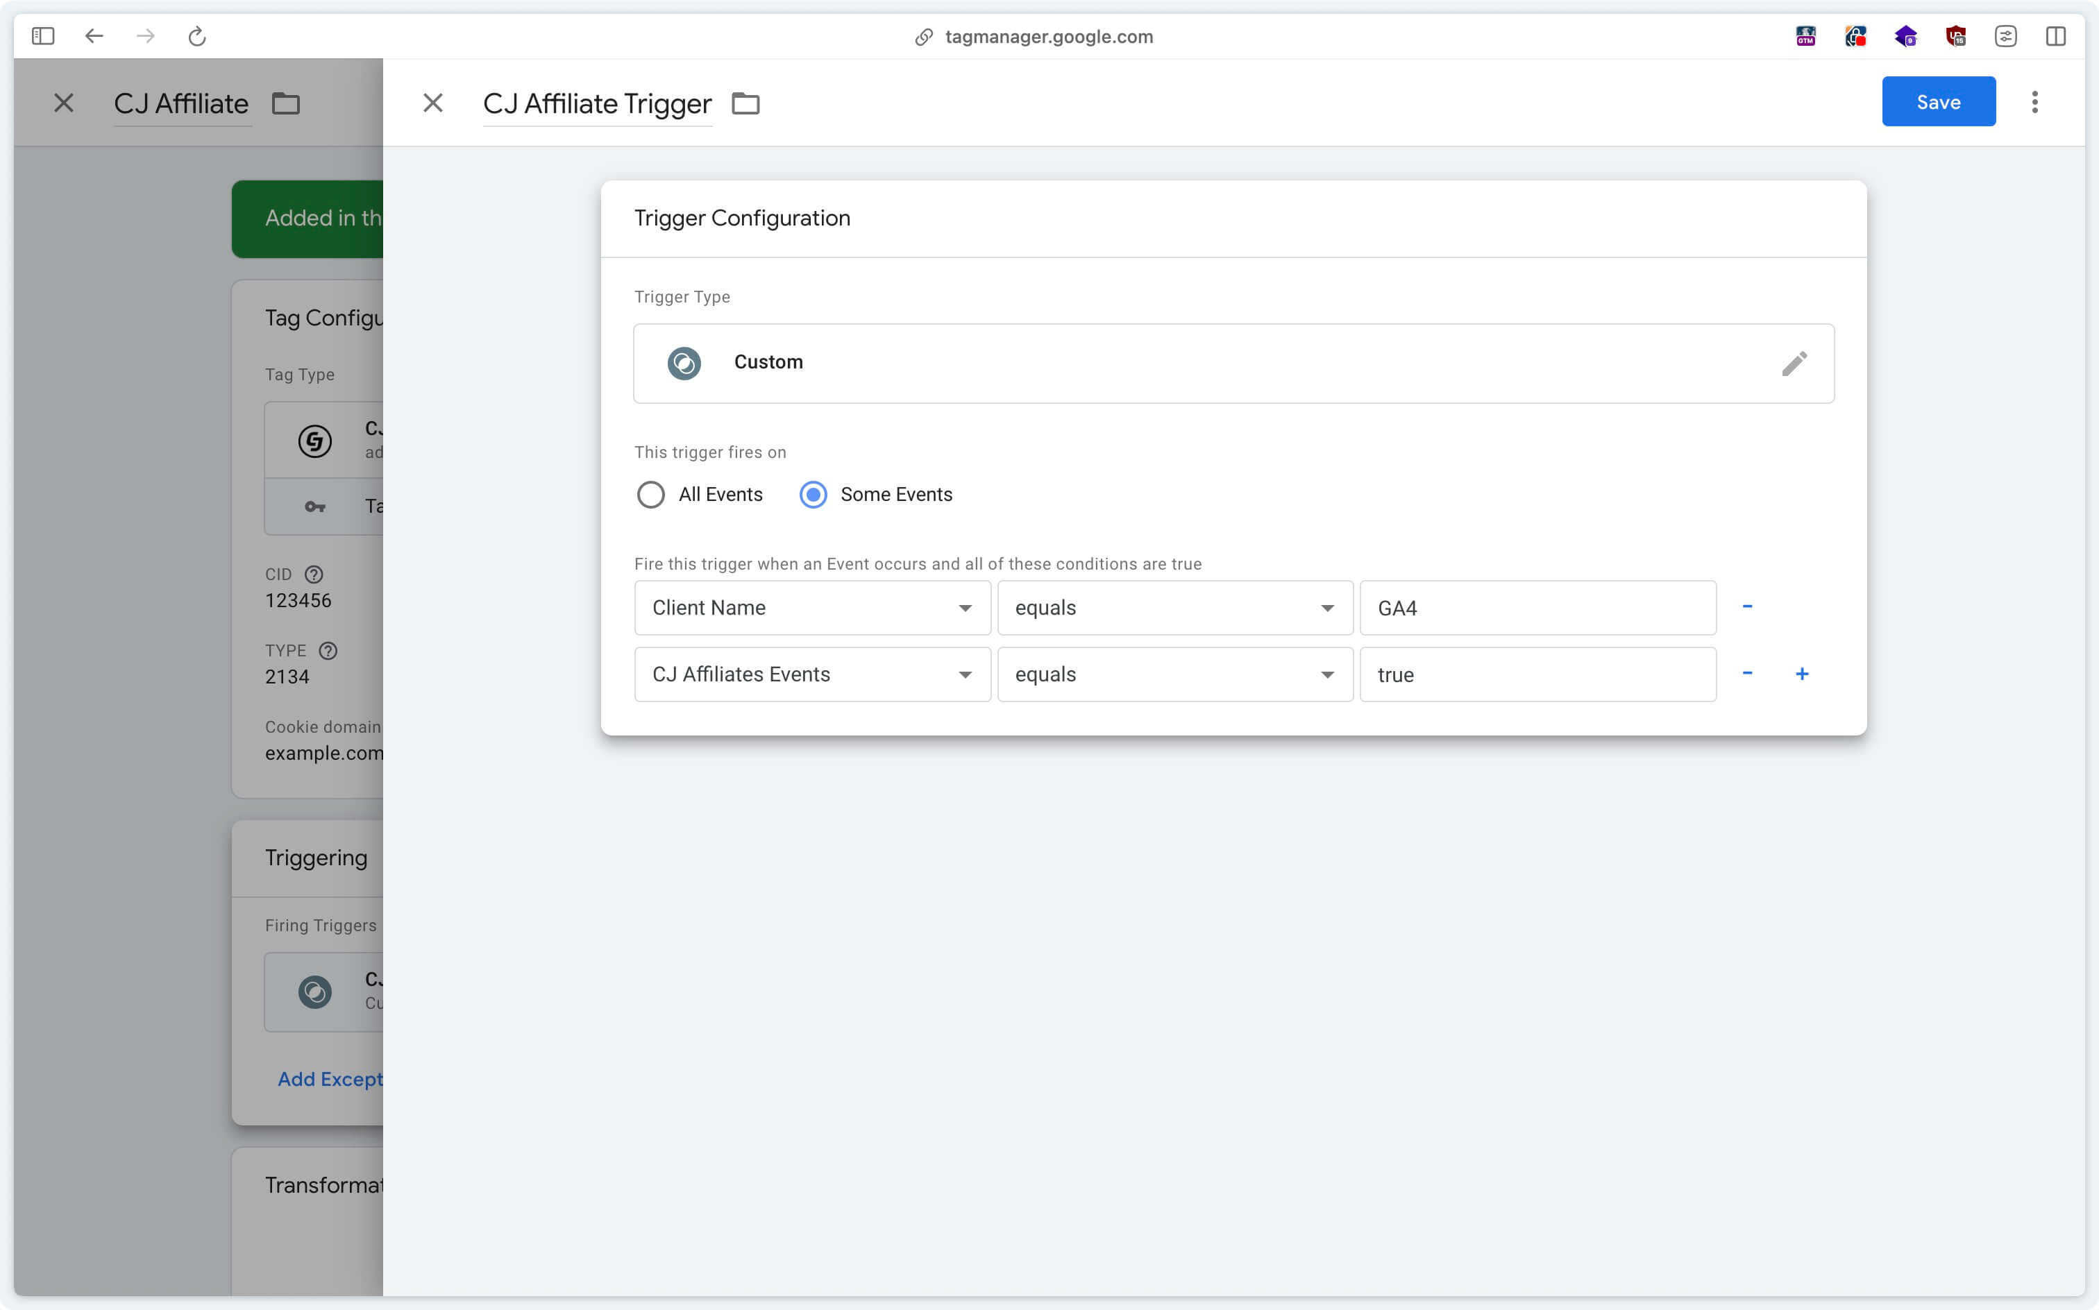The width and height of the screenshot is (2099, 1310).
Task: Add a new condition with plus icon
Action: (x=1802, y=673)
